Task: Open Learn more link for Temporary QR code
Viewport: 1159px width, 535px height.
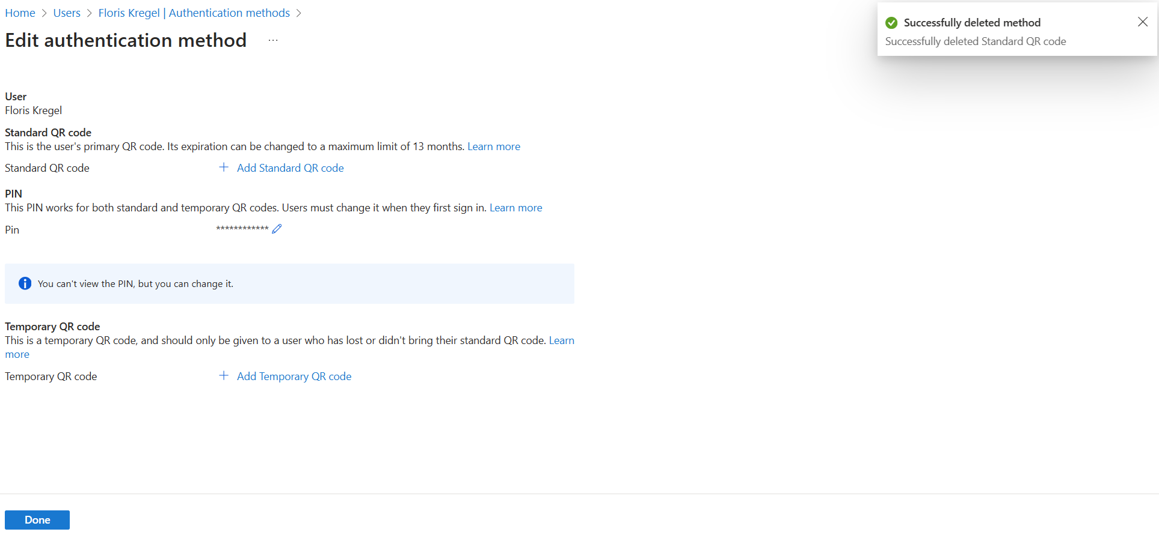Action: [562, 340]
